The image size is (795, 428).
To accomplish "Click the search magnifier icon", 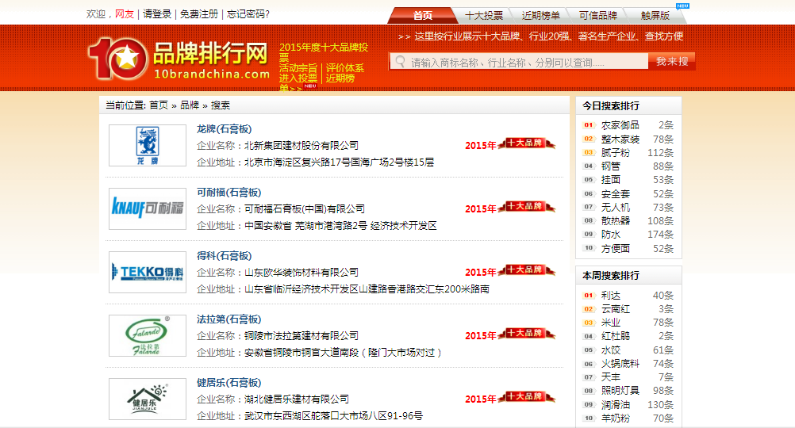I will (400, 62).
